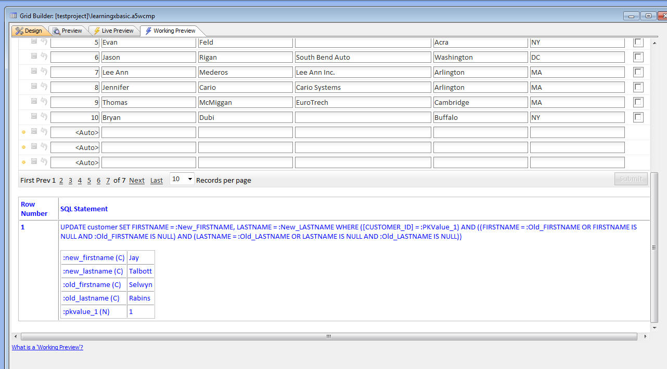Click the ID field showing 10
Image resolution: width=667 pixels, height=369 pixels.
click(75, 117)
